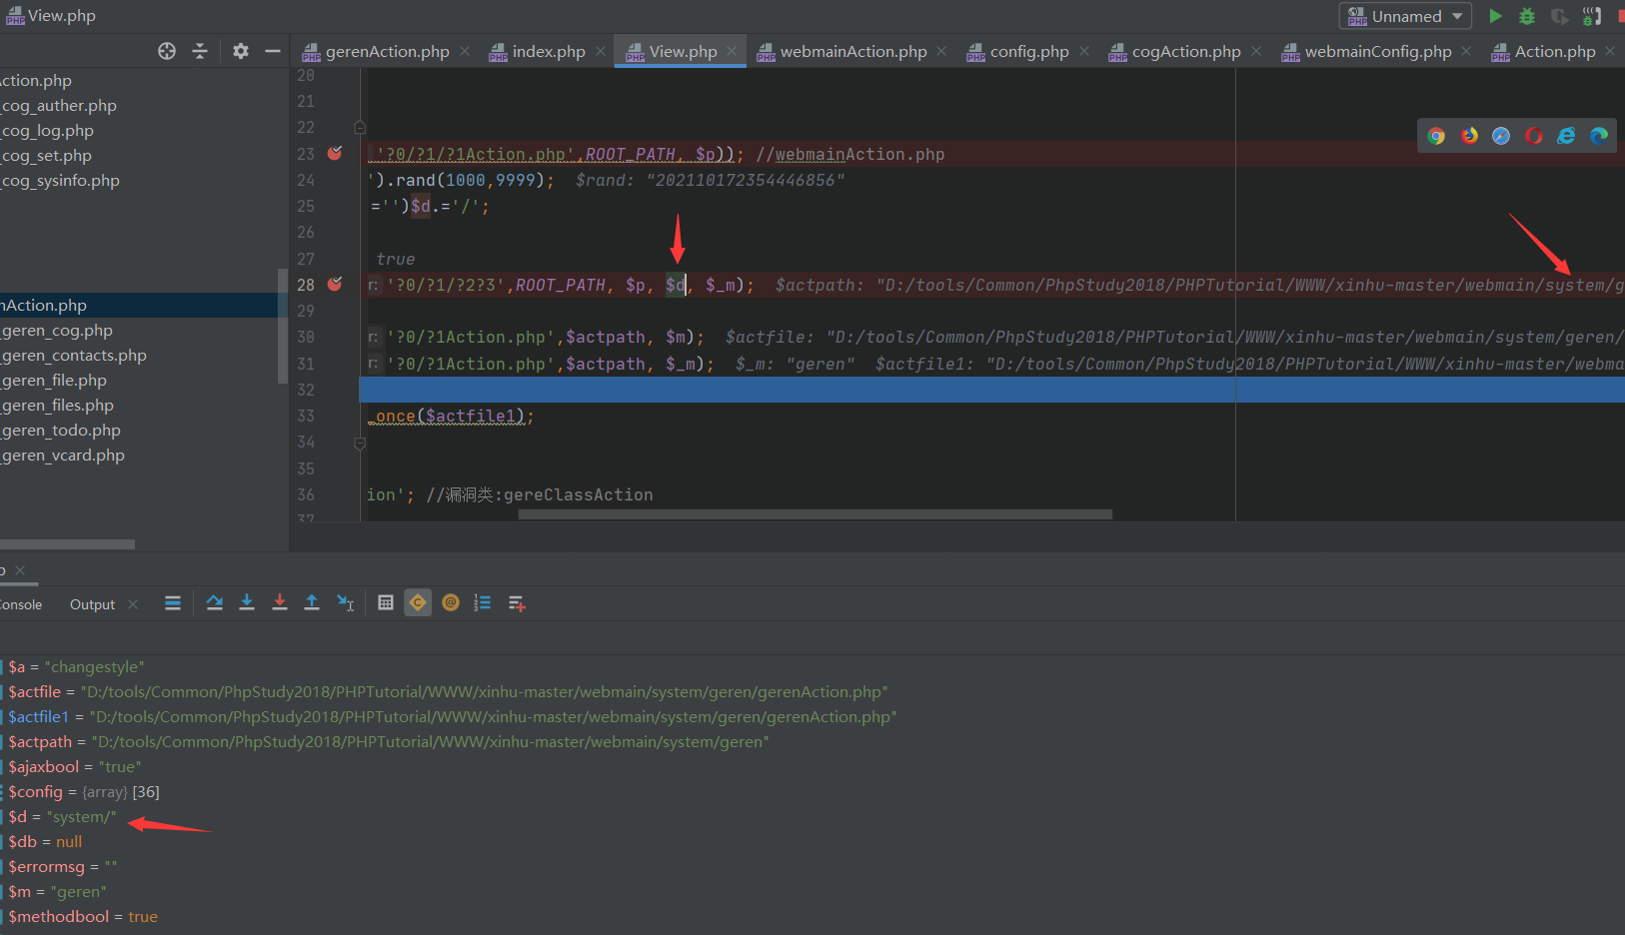Select cog_log.php in project tree
This screenshot has height=935, width=1625.
[x=48, y=130]
